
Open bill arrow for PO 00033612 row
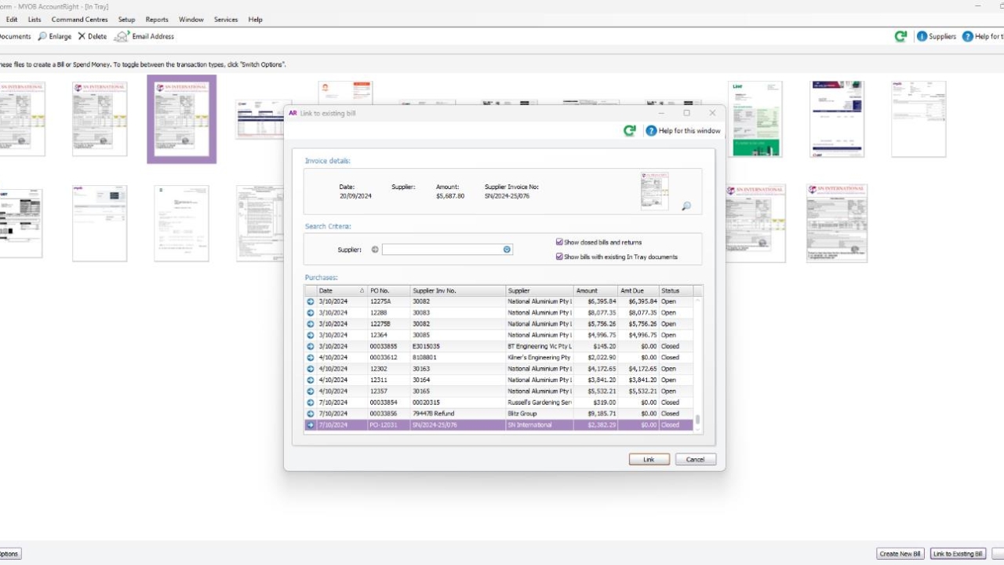point(311,358)
